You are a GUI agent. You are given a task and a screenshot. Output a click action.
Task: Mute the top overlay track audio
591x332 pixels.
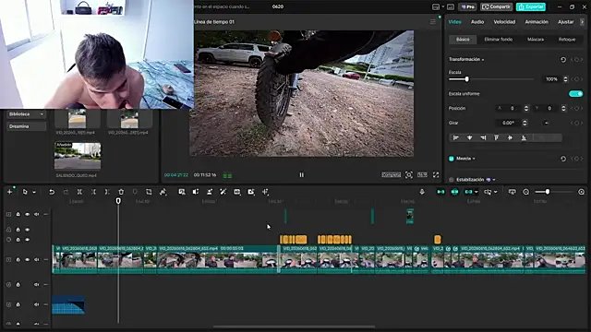coord(37,214)
